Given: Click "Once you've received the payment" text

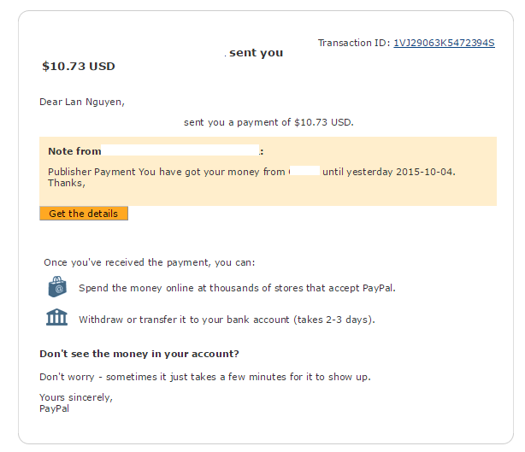Looking at the screenshot, I should 149,262.
